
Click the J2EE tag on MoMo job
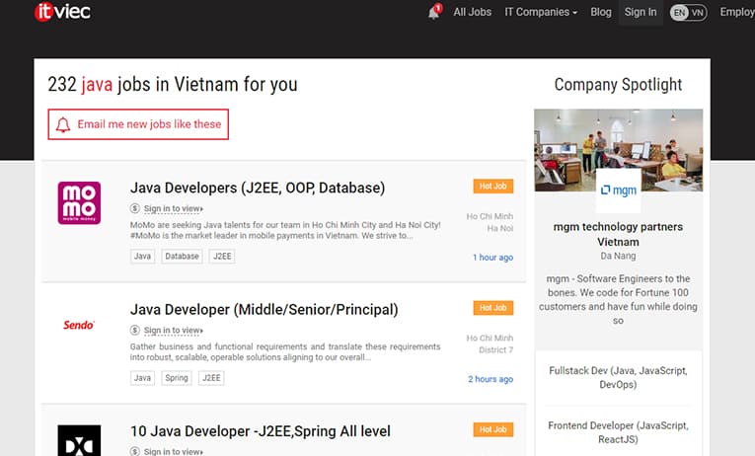222,257
